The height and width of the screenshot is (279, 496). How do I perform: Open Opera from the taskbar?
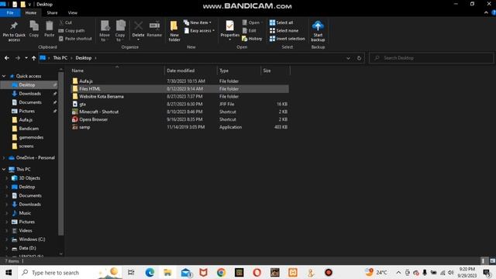pyautogui.click(x=257, y=272)
